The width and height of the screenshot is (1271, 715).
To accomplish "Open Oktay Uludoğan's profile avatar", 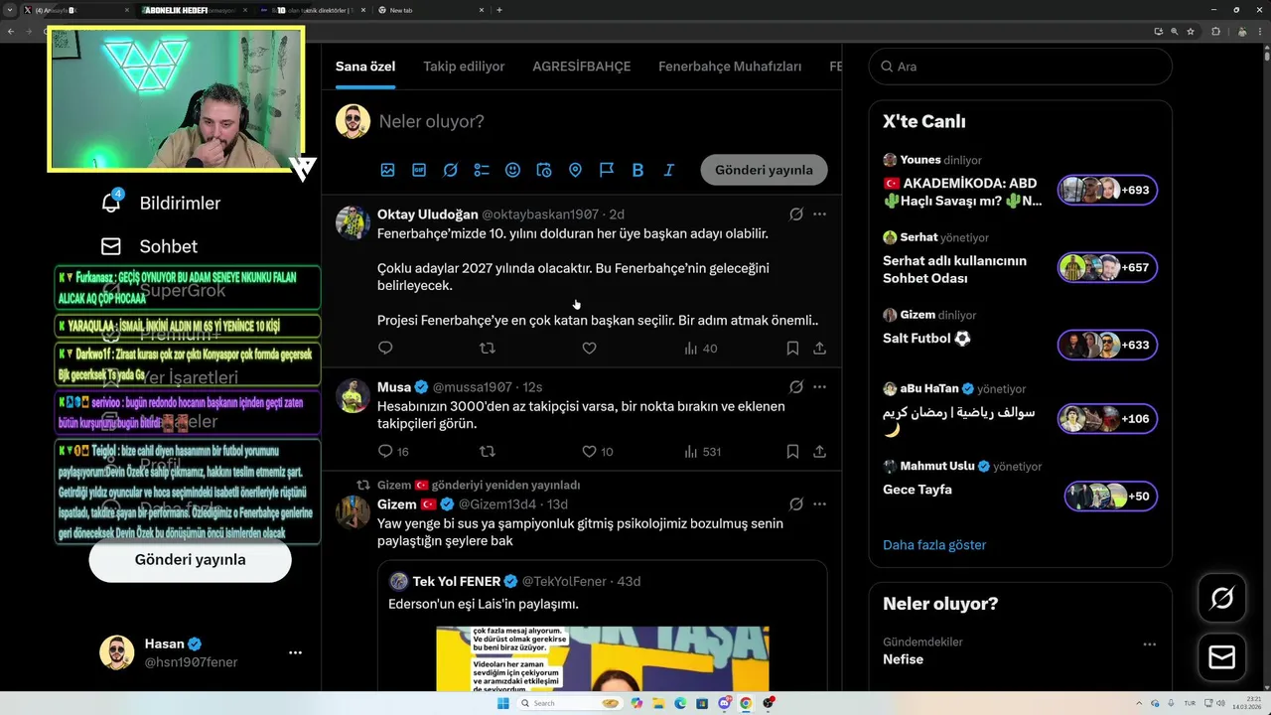I will click(353, 222).
